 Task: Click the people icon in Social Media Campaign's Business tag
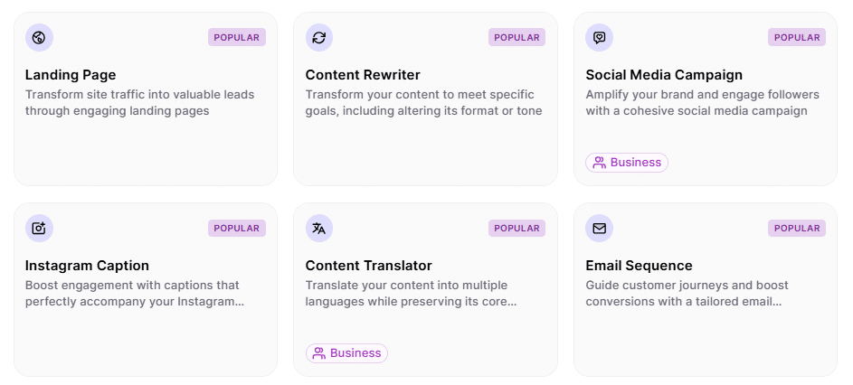(599, 163)
